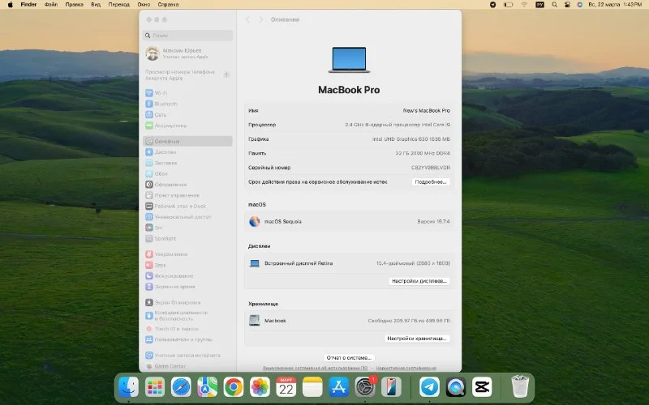The image size is (649, 405).
Task: Open Notes from the Dock
Action: pos(312,387)
